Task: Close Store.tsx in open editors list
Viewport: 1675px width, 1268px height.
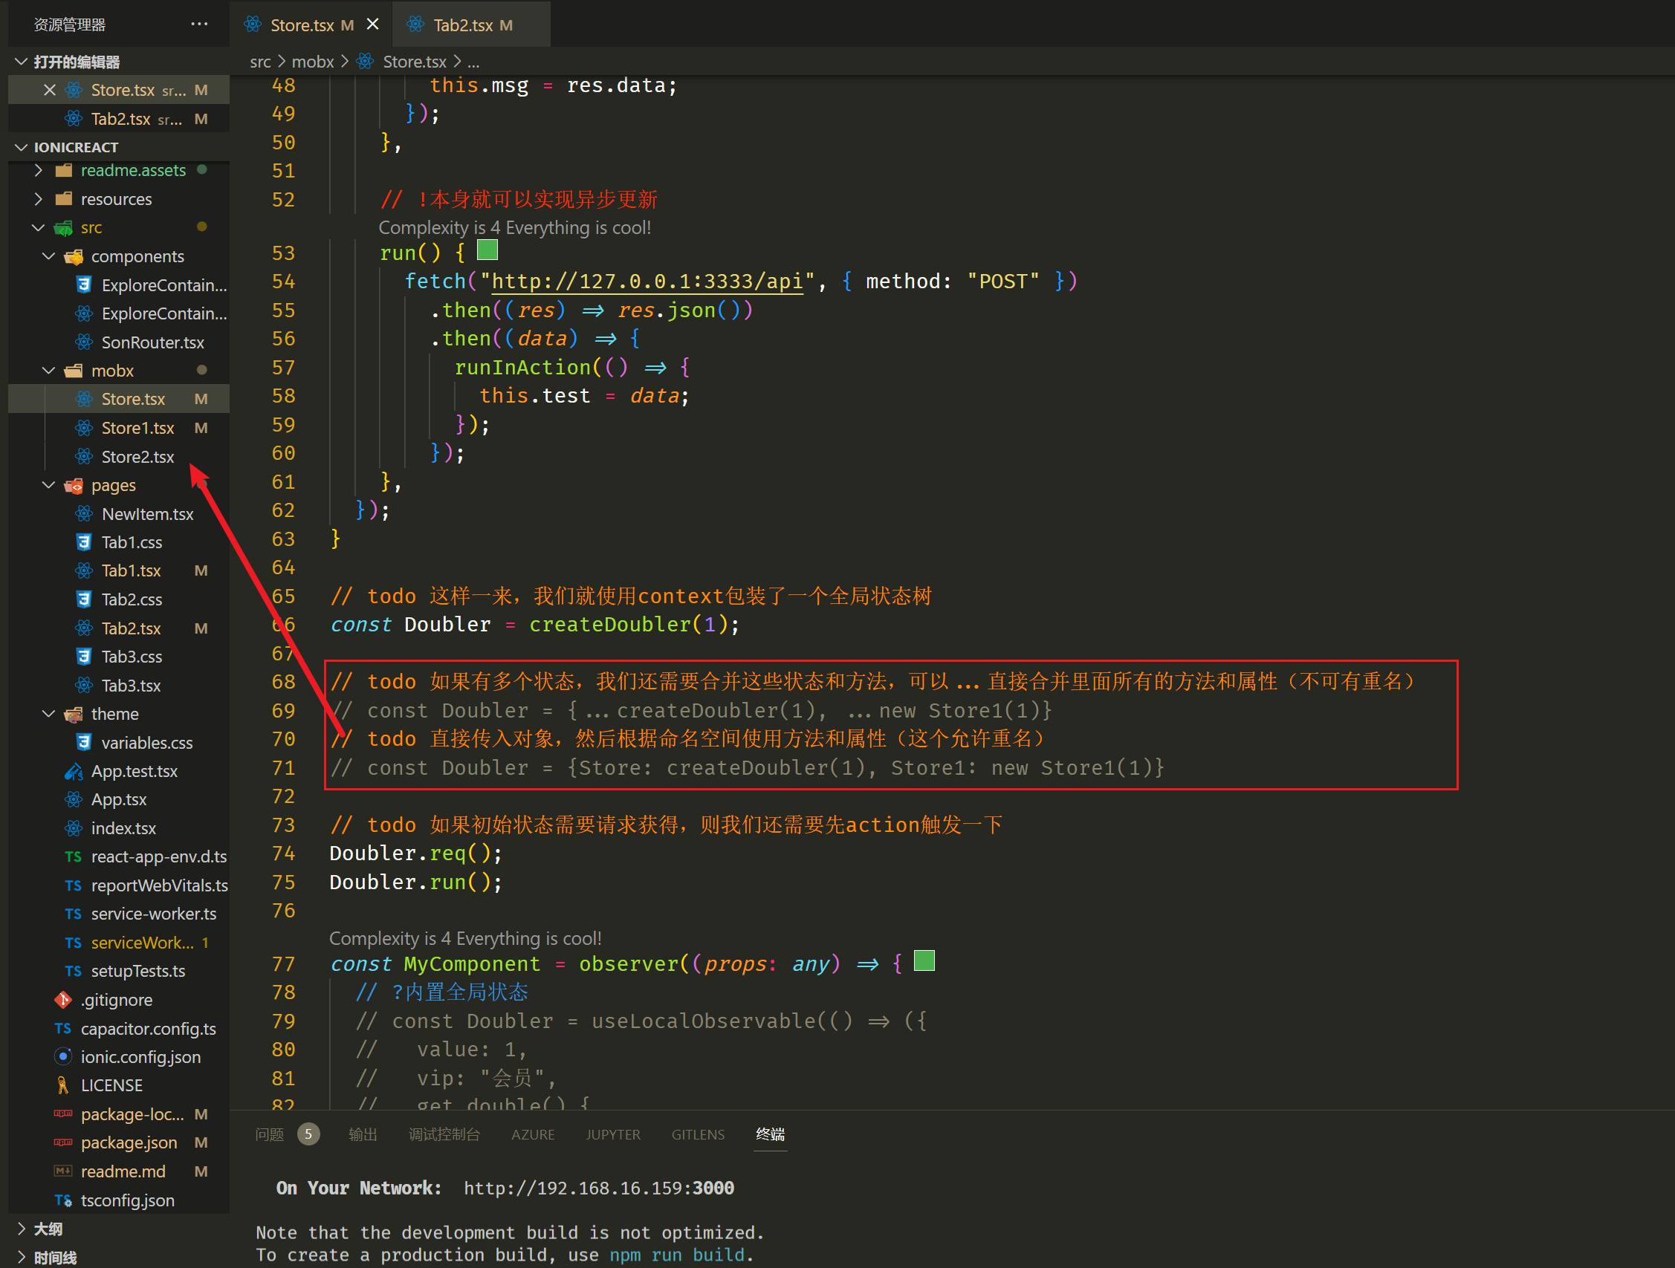Action: 50,90
